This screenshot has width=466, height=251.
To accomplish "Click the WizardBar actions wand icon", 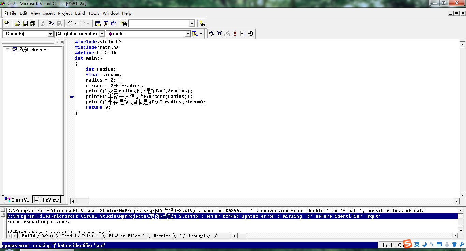I will (195, 34).
